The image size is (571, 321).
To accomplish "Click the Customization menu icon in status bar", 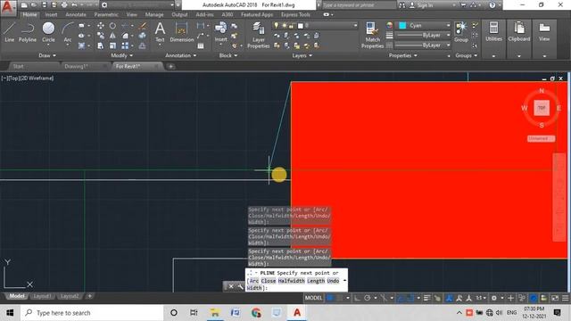I will [x=565, y=298].
